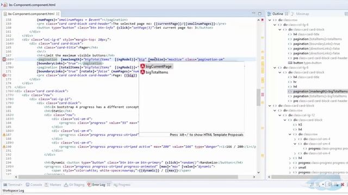
Task: Click the Error Log tab icon
Action: point(89,185)
